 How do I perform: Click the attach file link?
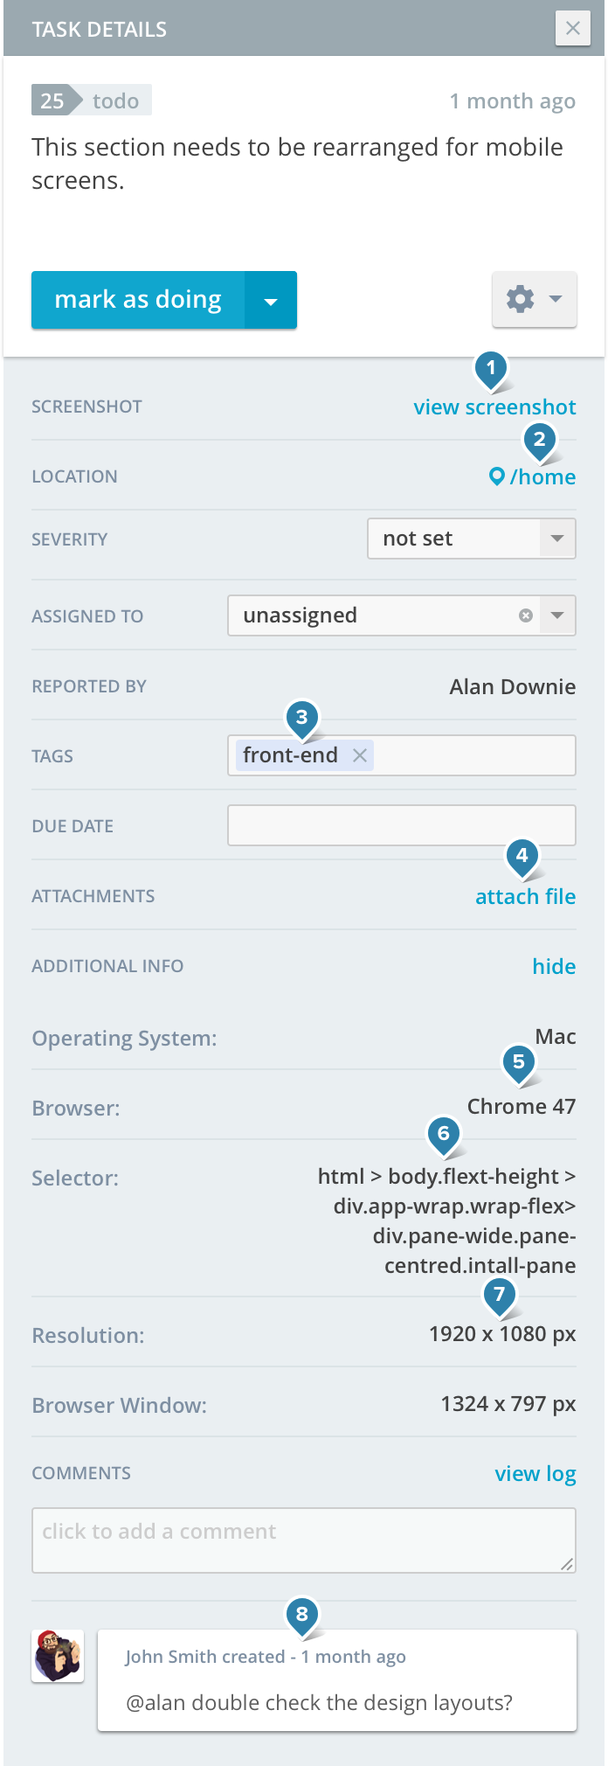click(x=525, y=897)
